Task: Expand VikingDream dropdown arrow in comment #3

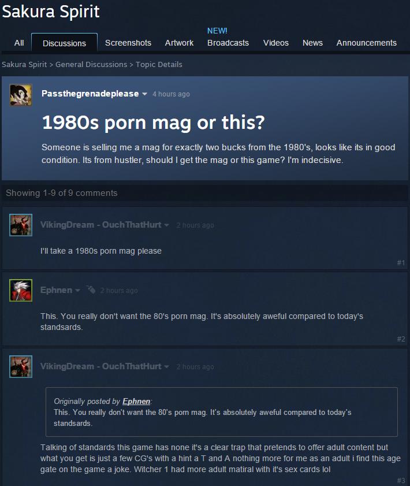Action: point(167,367)
